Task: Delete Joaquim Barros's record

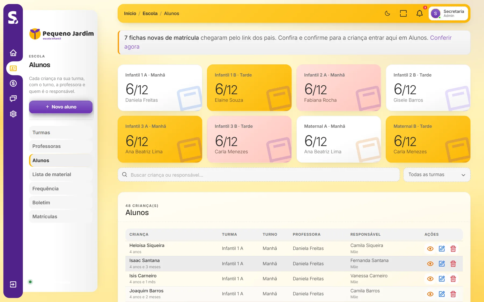Action: point(453,294)
